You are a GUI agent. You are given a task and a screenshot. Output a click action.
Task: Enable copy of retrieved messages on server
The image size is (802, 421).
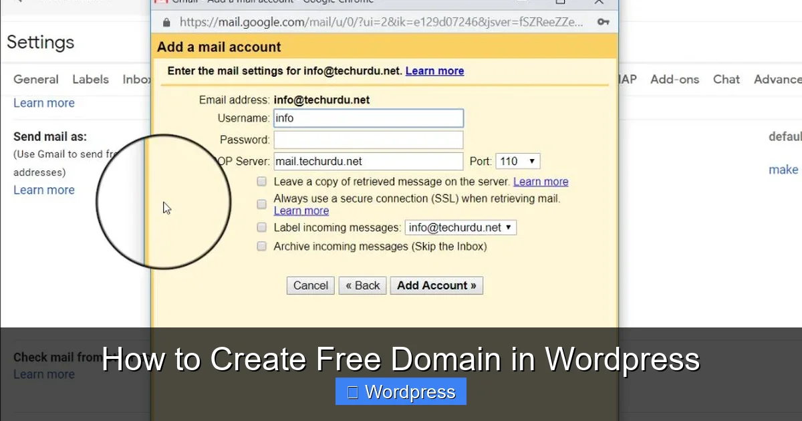coord(261,181)
